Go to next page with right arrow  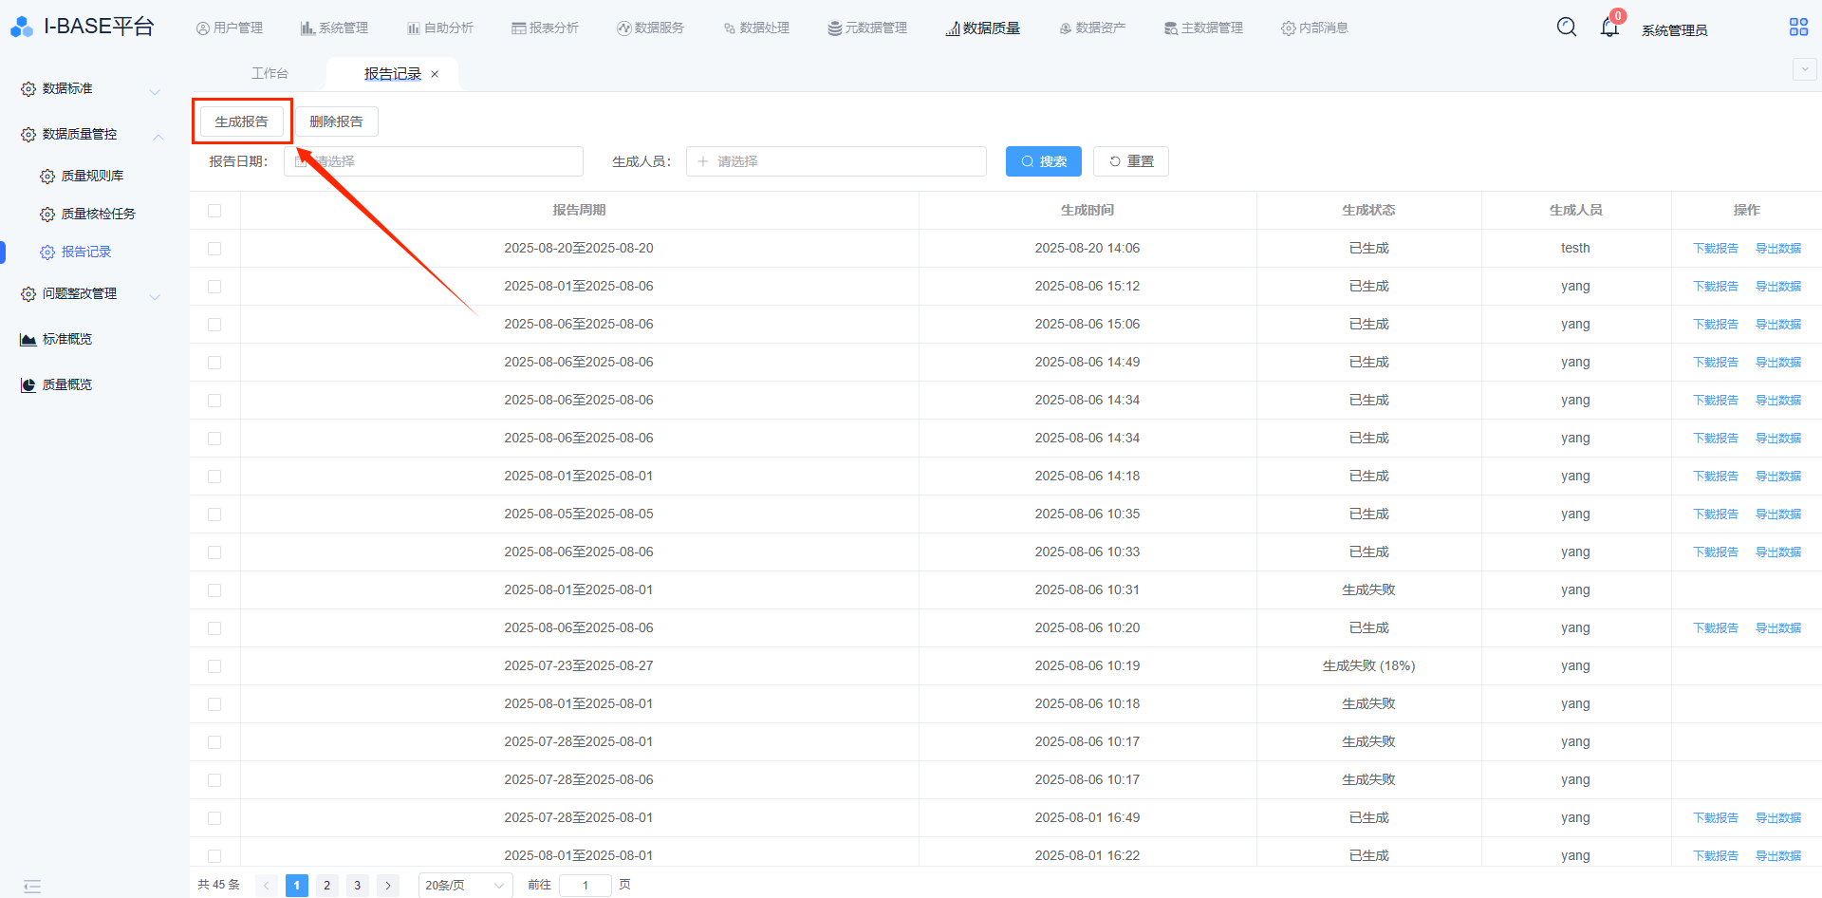coord(388,886)
